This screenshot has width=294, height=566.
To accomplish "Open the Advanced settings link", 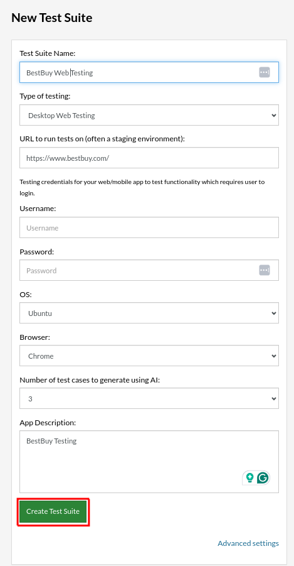I will click(248, 543).
